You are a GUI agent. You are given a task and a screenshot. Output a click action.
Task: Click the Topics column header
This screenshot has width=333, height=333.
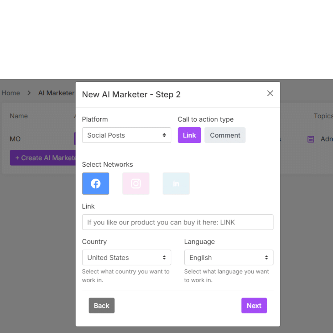click(x=323, y=116)
